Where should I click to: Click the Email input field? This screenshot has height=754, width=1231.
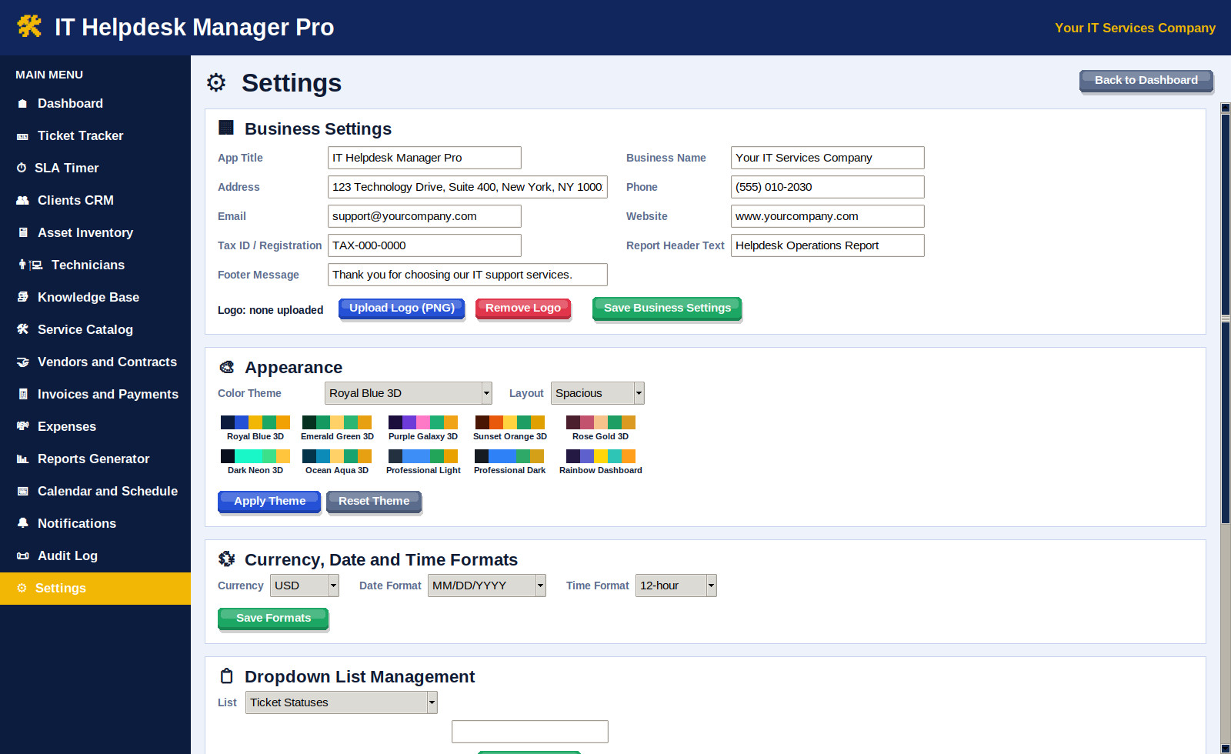425,216
